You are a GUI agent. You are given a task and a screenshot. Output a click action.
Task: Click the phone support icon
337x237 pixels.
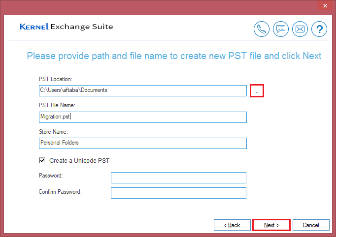point(261,29)
